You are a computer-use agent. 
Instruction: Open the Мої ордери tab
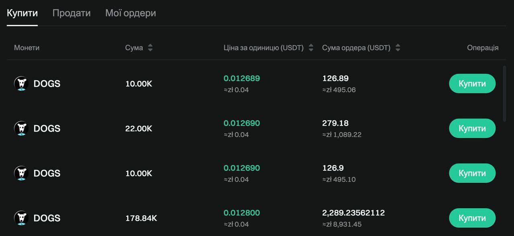131,13
